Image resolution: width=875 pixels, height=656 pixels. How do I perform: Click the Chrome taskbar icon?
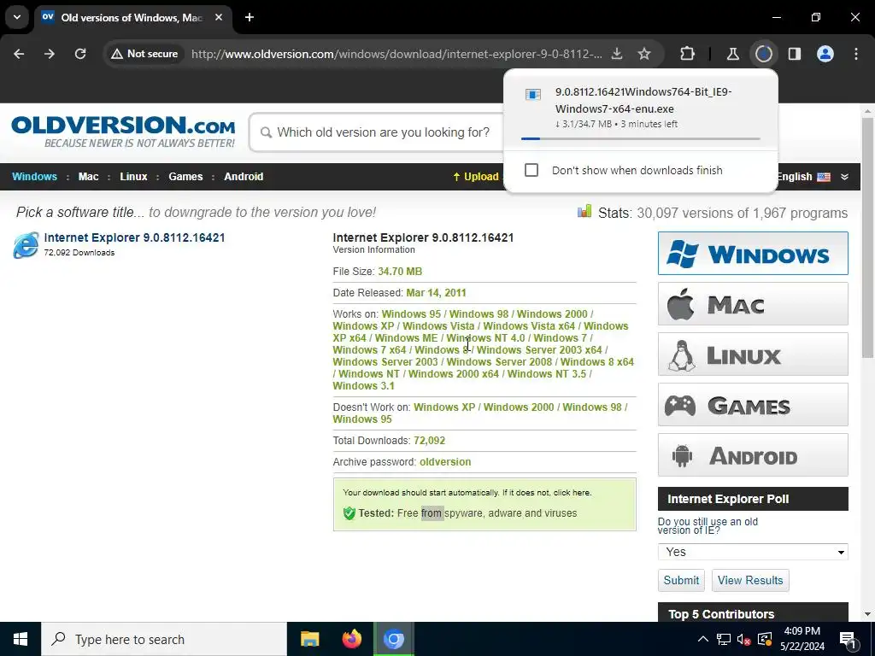(x=393, y=639)
